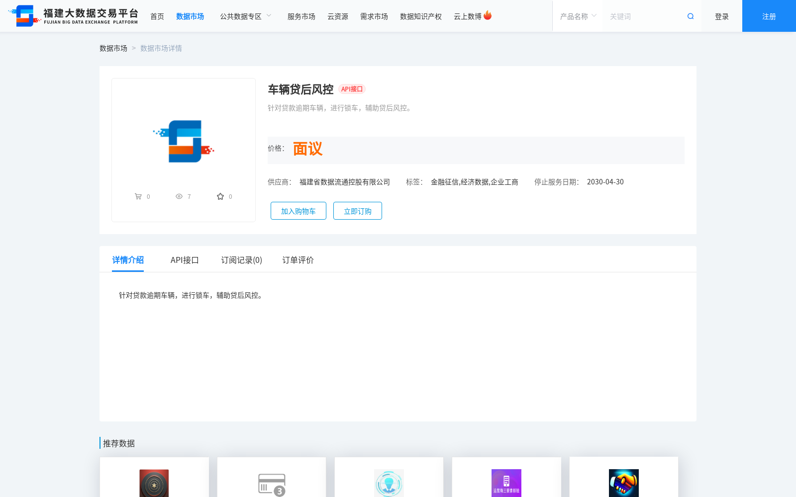Go to 首页 in navigation

(157, 16)
